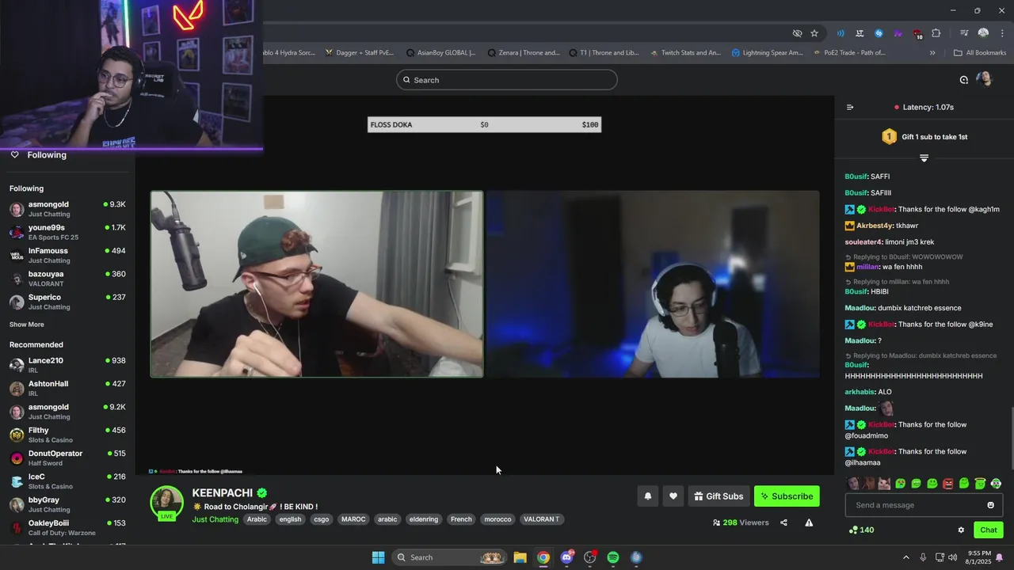Open the user avatar menu in Kick header
The width and height of the screenshot is (1014, 570).
[984, 79]
